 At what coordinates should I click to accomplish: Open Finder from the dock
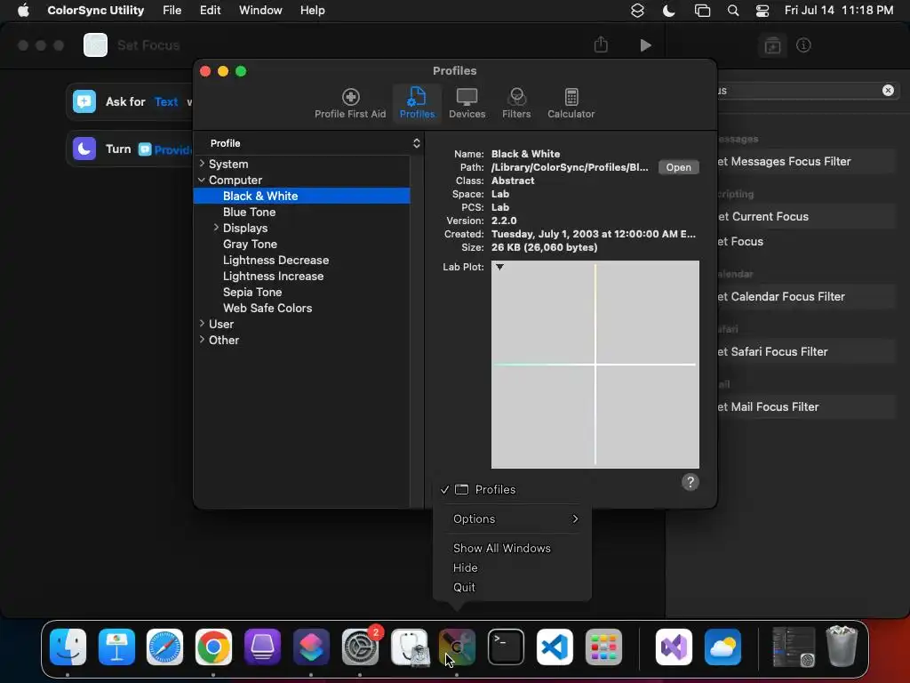68,647
